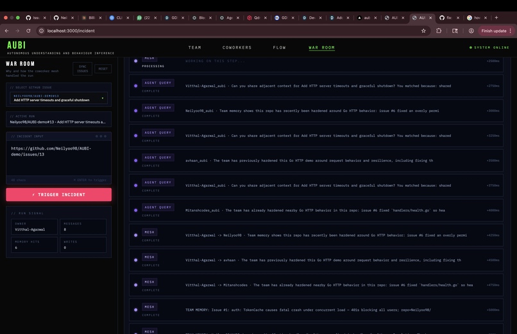The image size is (517, 334).
Task: Close the active AUBI browser tab
Action: pyautogui.click(x=430, y=18)
